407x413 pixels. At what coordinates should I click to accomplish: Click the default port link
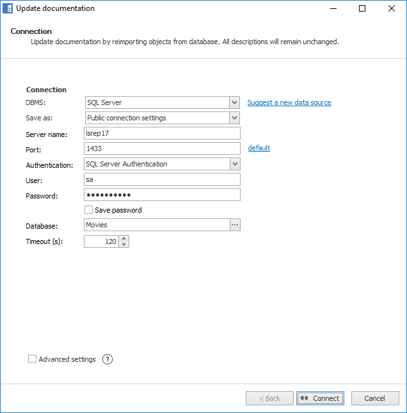[x=259, y=148]
